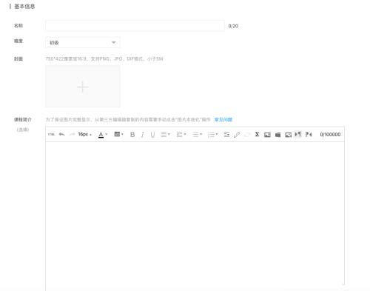Image resolution: width=370 pixels, height=291 pixels.
Task: Click the undo arrow in editor toolbar
Action: [x=61, y=134]
